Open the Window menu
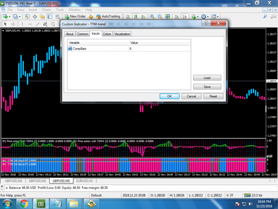The height and width of the screenshot is (209, 278). [x=74, y=10]
